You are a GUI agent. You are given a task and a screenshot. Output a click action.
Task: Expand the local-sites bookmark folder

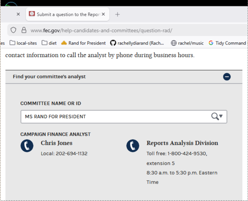pyautogui.click(x=23, y=43)
